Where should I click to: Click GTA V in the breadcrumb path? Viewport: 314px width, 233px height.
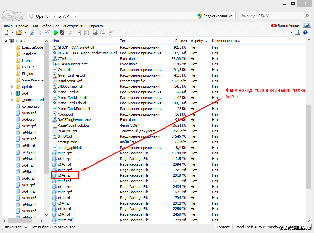(63, 16)
